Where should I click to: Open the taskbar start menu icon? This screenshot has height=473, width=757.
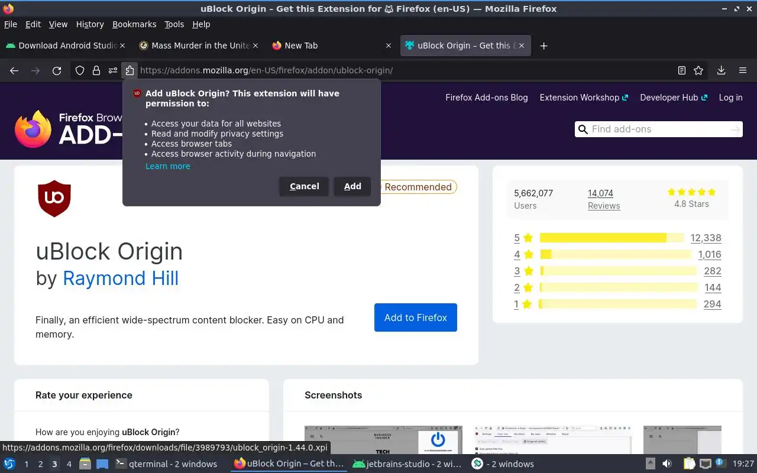pos(9,464)
